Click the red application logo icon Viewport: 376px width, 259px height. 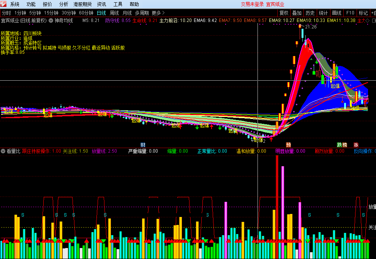[3, 4]
